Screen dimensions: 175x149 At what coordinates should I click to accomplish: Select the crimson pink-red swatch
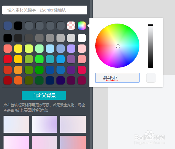tap(82, 70)
